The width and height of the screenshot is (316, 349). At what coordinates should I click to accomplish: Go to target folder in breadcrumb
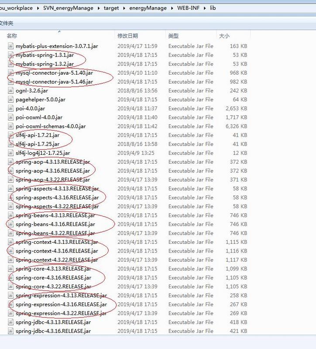pyautogui.click(x=111, y=8)
